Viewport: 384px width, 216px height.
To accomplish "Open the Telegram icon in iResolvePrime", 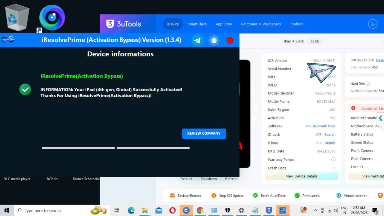I will coord(197,40).
